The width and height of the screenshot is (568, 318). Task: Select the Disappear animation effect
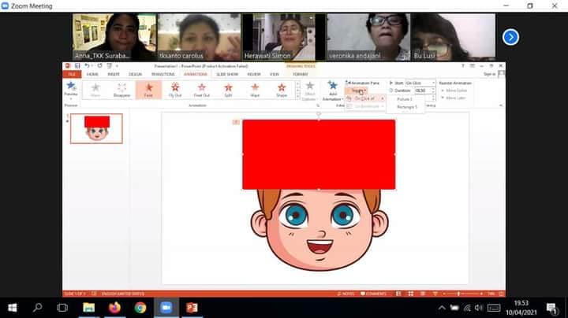[121, 90]
